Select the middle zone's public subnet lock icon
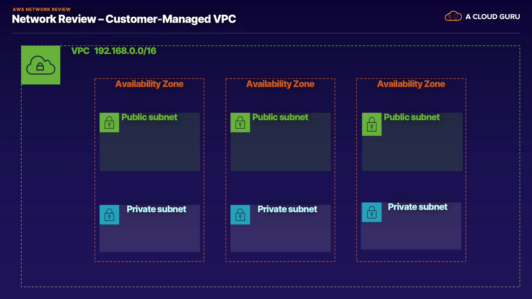The width and height of the screenshot is (532, 299). click(x=240, y=122)
